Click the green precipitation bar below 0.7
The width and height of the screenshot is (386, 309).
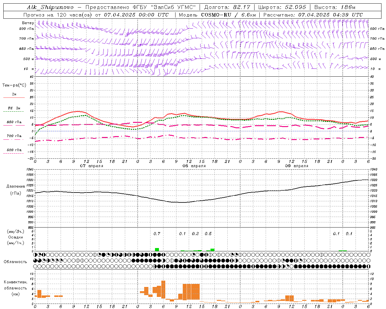tap(157, 250)
